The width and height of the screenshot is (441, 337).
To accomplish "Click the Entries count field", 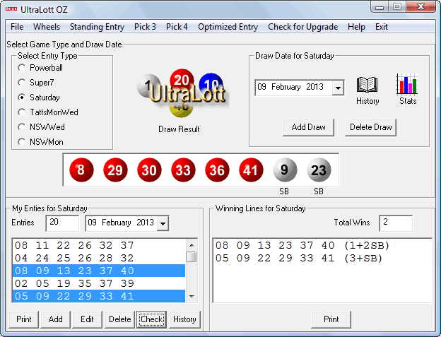I will coord(62,223).
